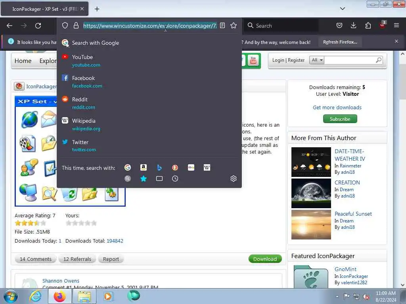Open the Peaceful Sunset thumbnail
The width and height of the screenshot is (406, 304).
coord(311,224)
